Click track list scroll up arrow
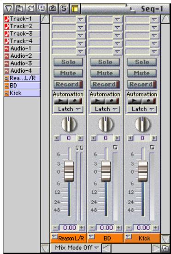This screenshot has height=254, width=171. 45,19
